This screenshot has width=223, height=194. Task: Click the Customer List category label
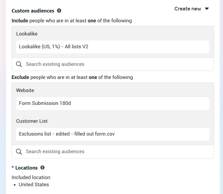click(32, 121)
